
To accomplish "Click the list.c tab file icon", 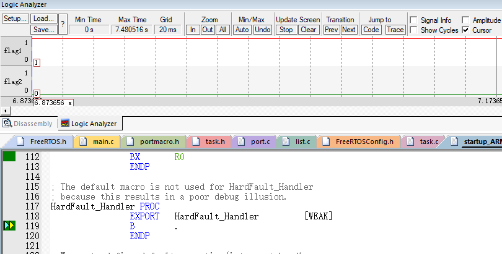I will pos(286,142).
